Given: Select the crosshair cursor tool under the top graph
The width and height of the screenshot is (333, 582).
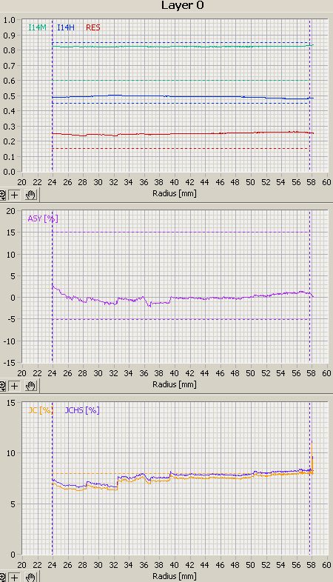Looking at the screenshot, I should point(15,195).
